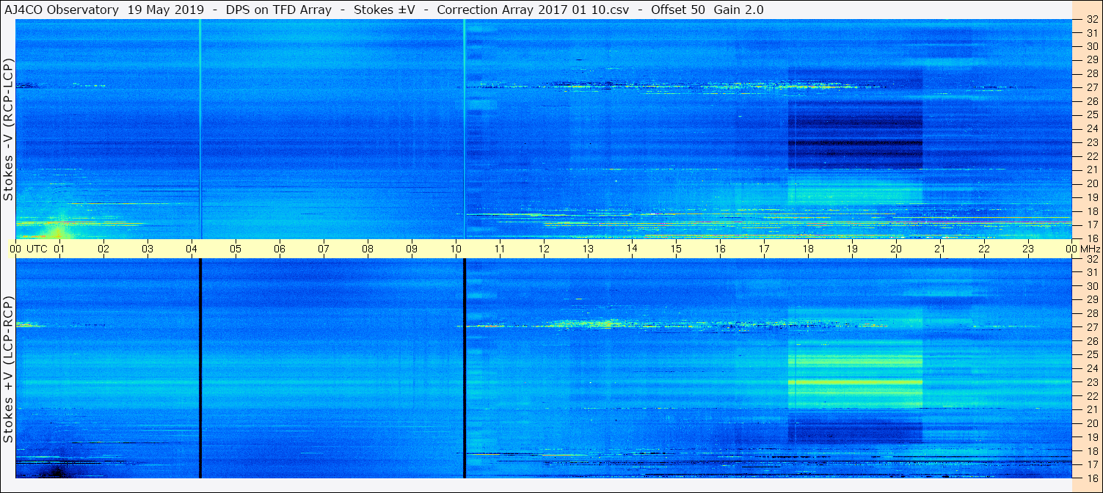
Task: Click 27 MHz label of Stokes +V panel
Action: (1091, 327)
